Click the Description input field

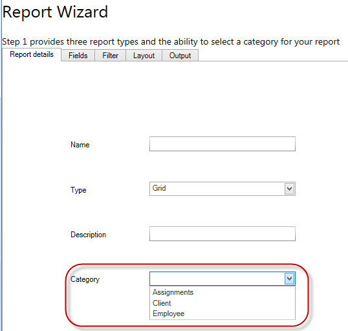click(223, 233)
